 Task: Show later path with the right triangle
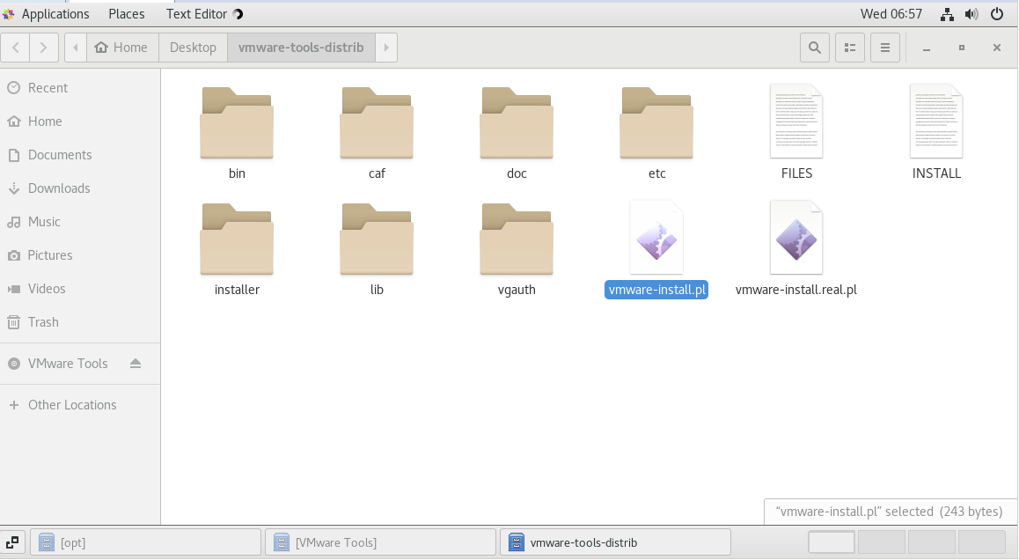pos(386,48)
